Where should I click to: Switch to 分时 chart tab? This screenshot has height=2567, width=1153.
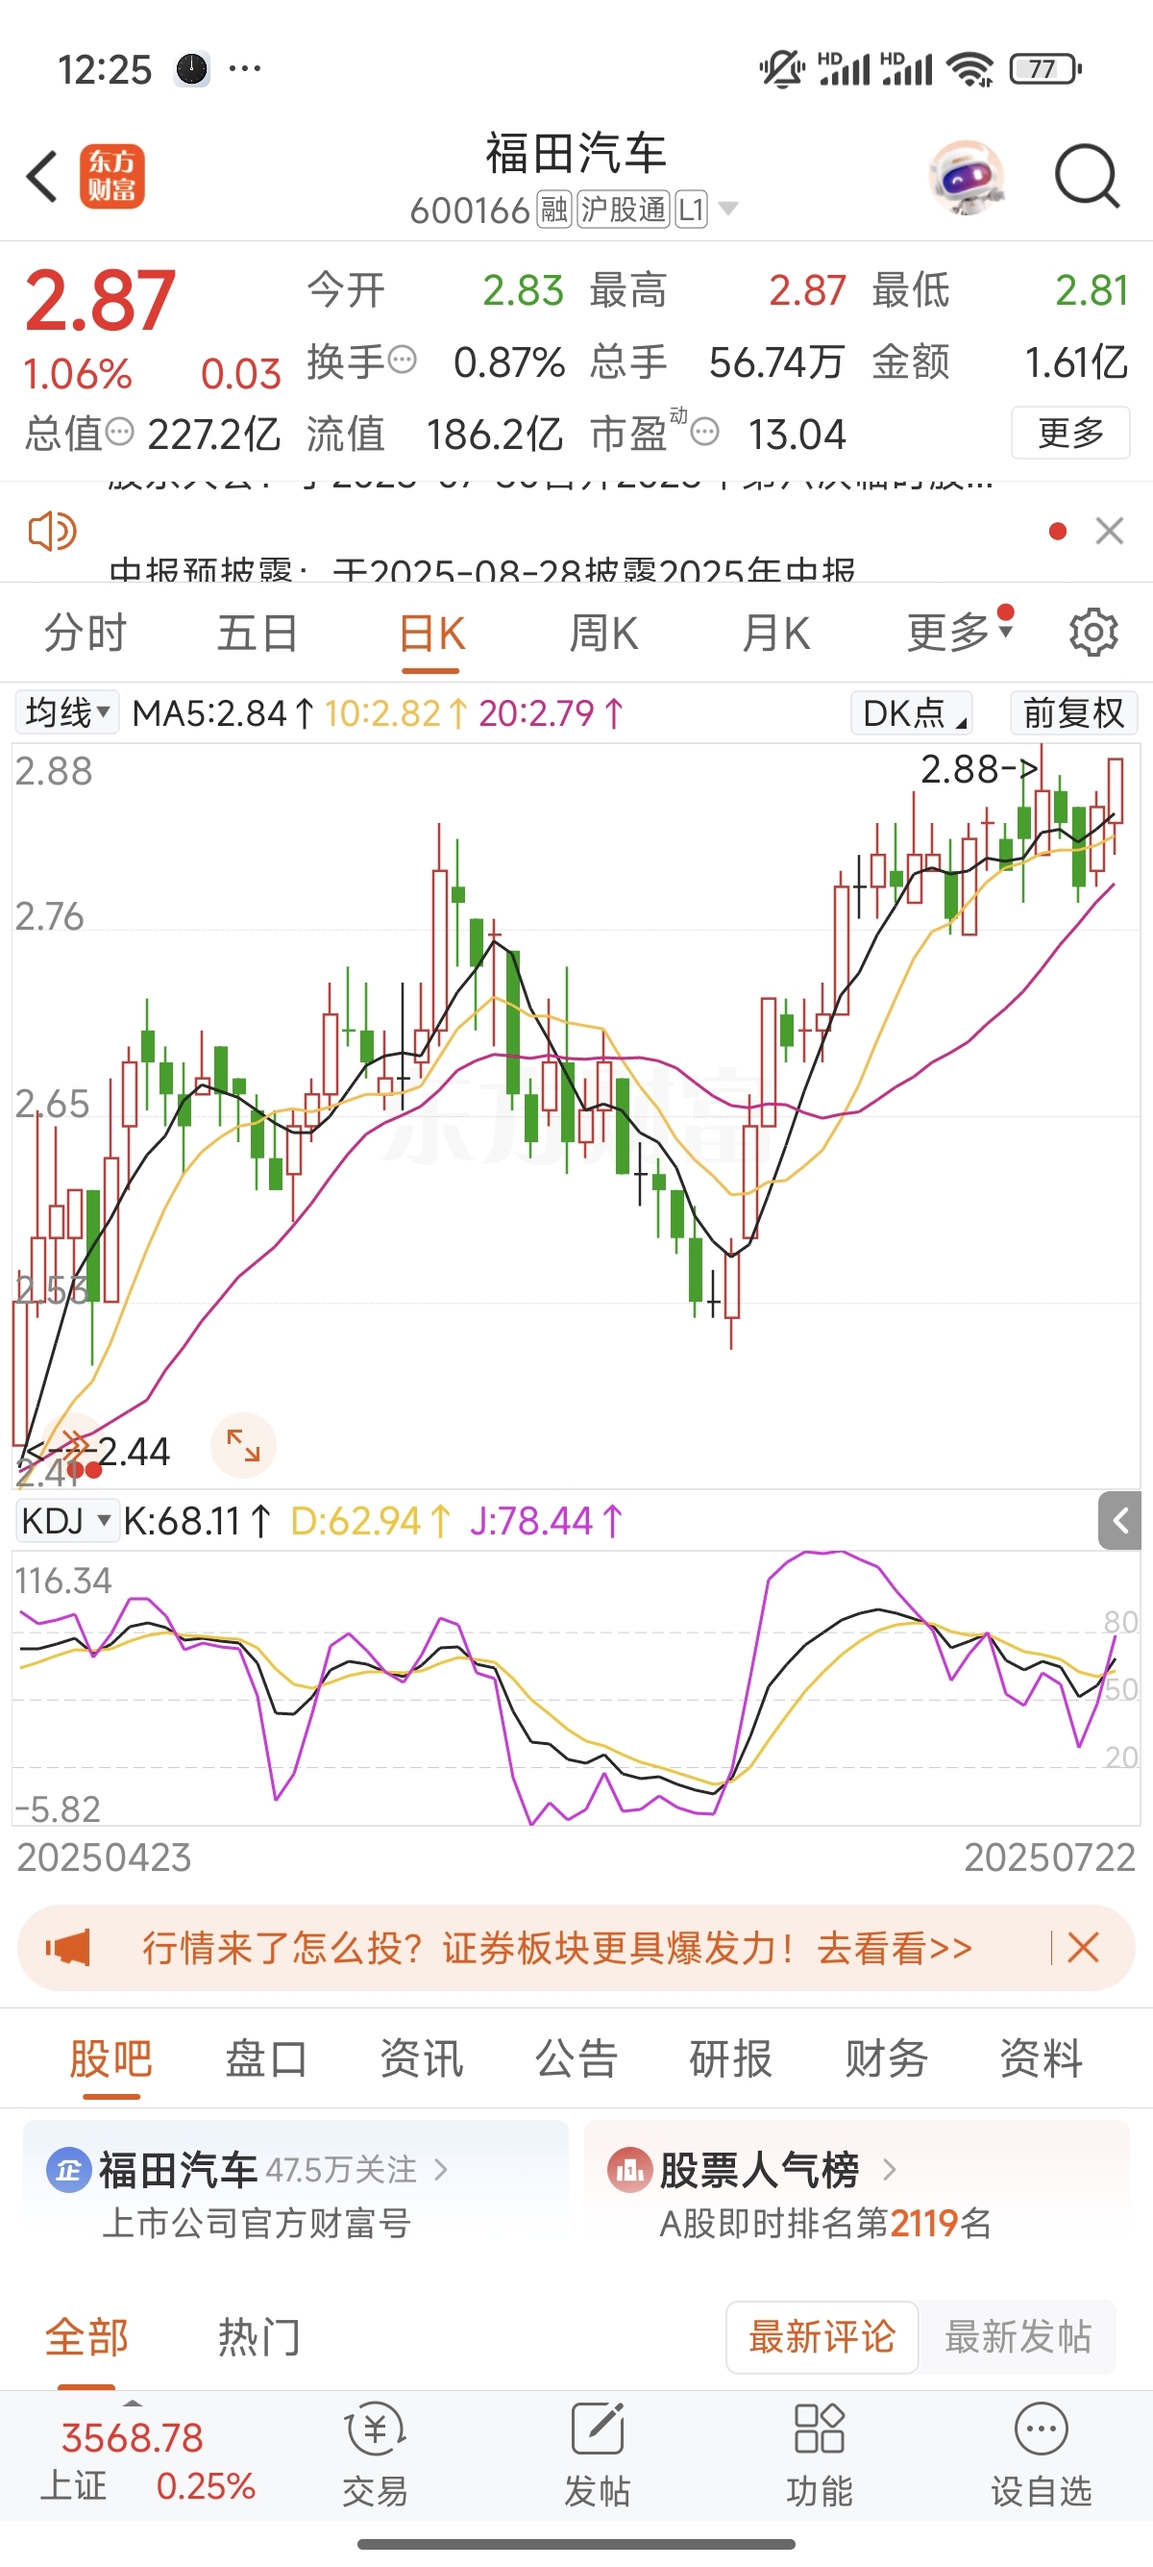[x=86, y=634]
